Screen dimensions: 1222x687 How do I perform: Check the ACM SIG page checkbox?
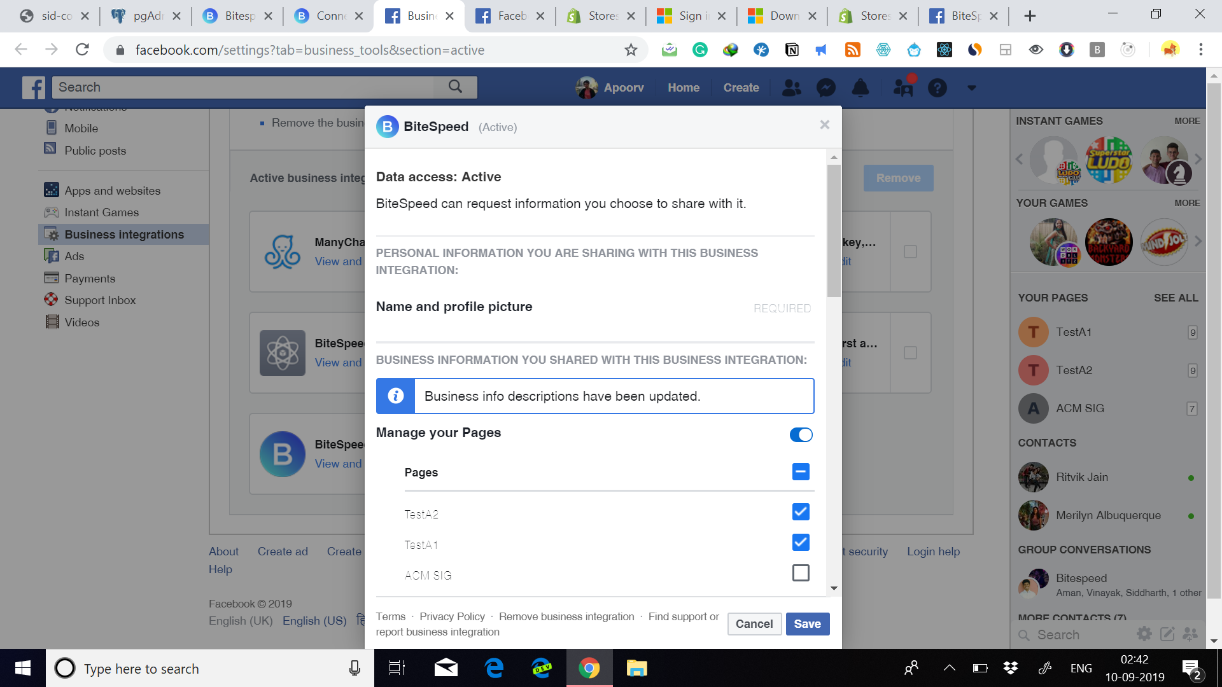(x=801, y=573)
